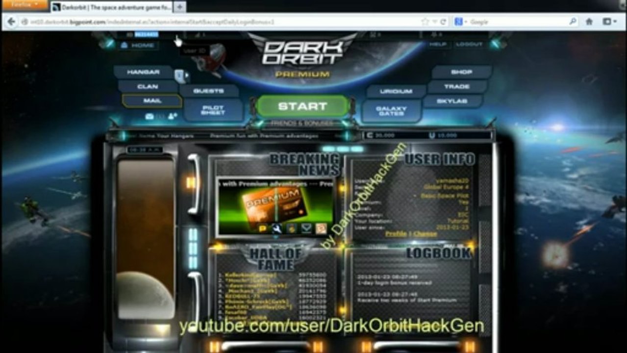Click the site identity globe icon

pyautogui.click(x=24, y=22)
